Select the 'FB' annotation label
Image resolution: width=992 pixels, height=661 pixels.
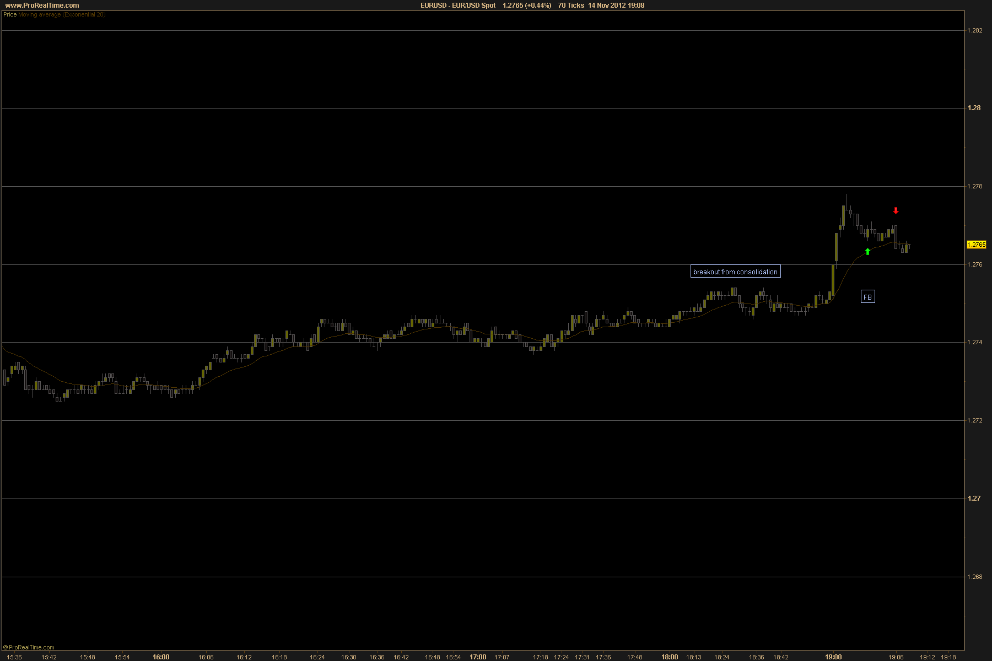[867, 297]
